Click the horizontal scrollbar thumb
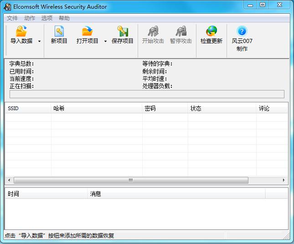 click(x=131, y=180)
